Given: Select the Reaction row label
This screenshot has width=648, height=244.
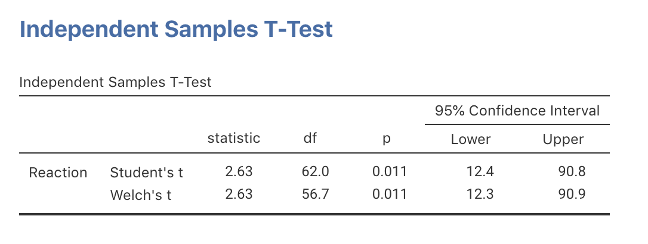Looking at the screenshot, I should tap(58, 173).
